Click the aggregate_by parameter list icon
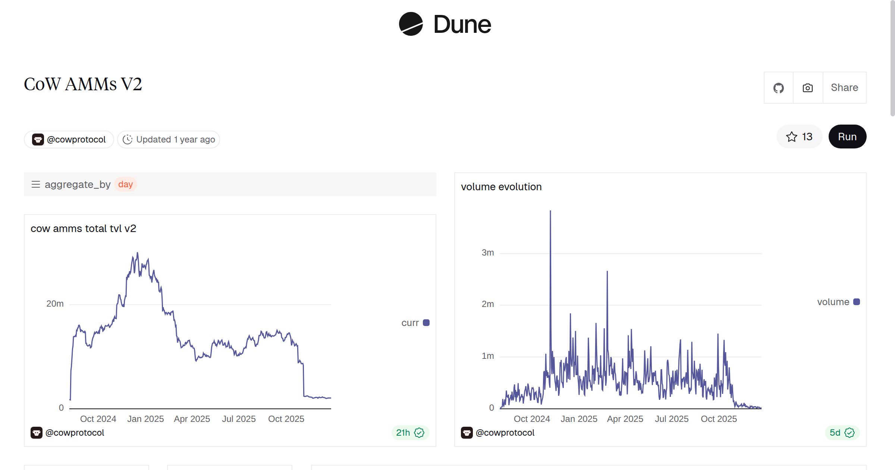 tap(36, 184)
